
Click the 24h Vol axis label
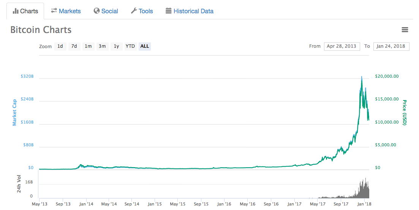coord(19,183)
